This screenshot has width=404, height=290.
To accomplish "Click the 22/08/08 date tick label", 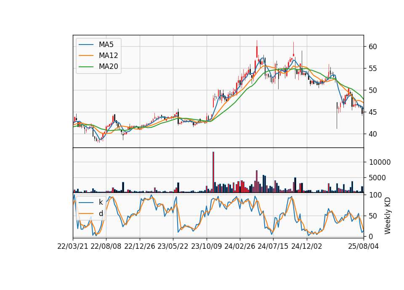I will pos(106,246).
